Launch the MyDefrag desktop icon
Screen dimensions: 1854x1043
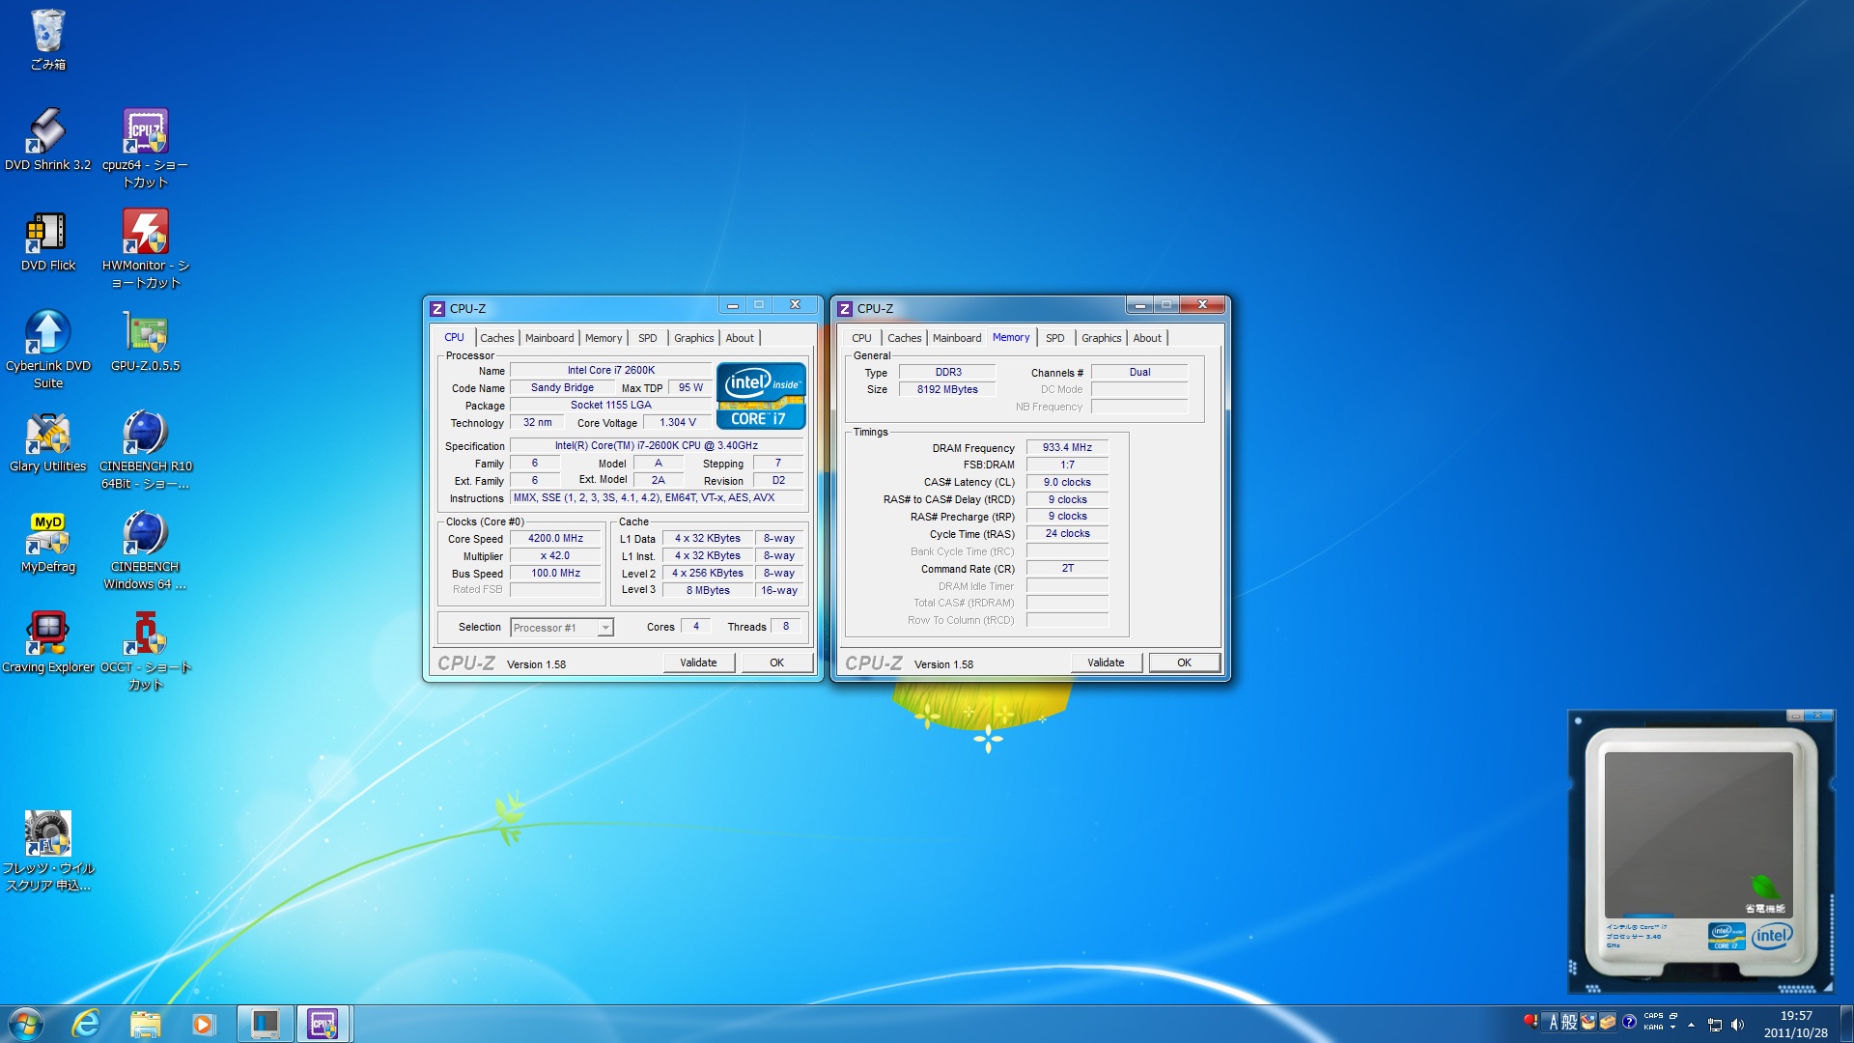pyautogui.click(x=46, y=534)
